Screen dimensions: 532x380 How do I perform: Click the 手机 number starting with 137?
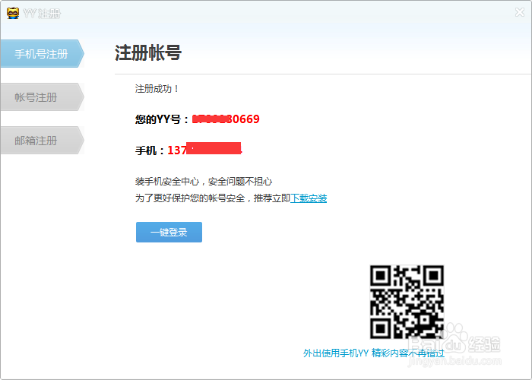(x=204, y=150)
